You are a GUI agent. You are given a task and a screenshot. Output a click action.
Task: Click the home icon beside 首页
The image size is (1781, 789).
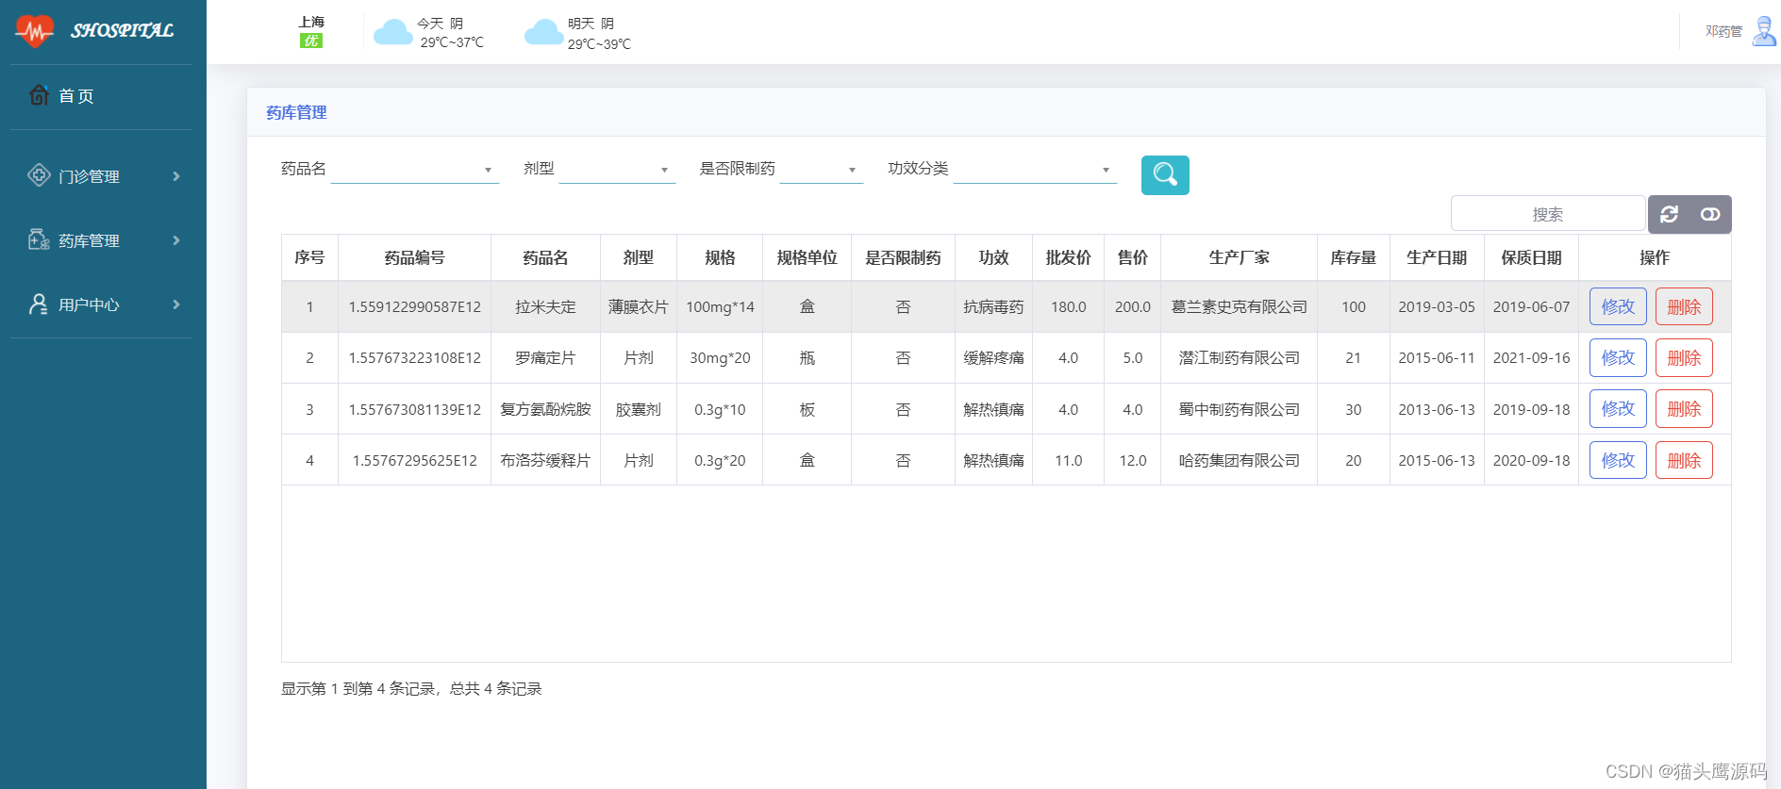(x=39, y=95)
